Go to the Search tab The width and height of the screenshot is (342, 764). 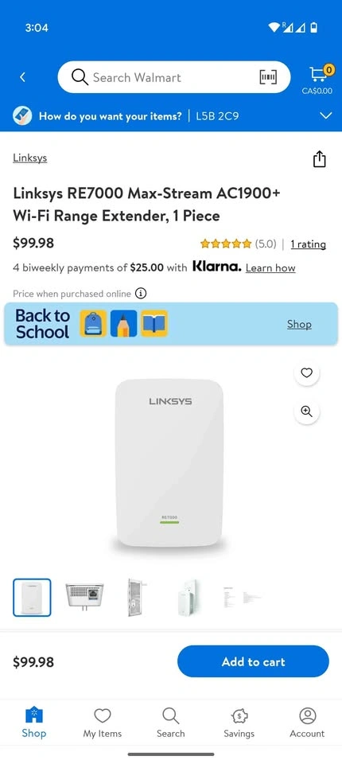(x=170, y=723)
